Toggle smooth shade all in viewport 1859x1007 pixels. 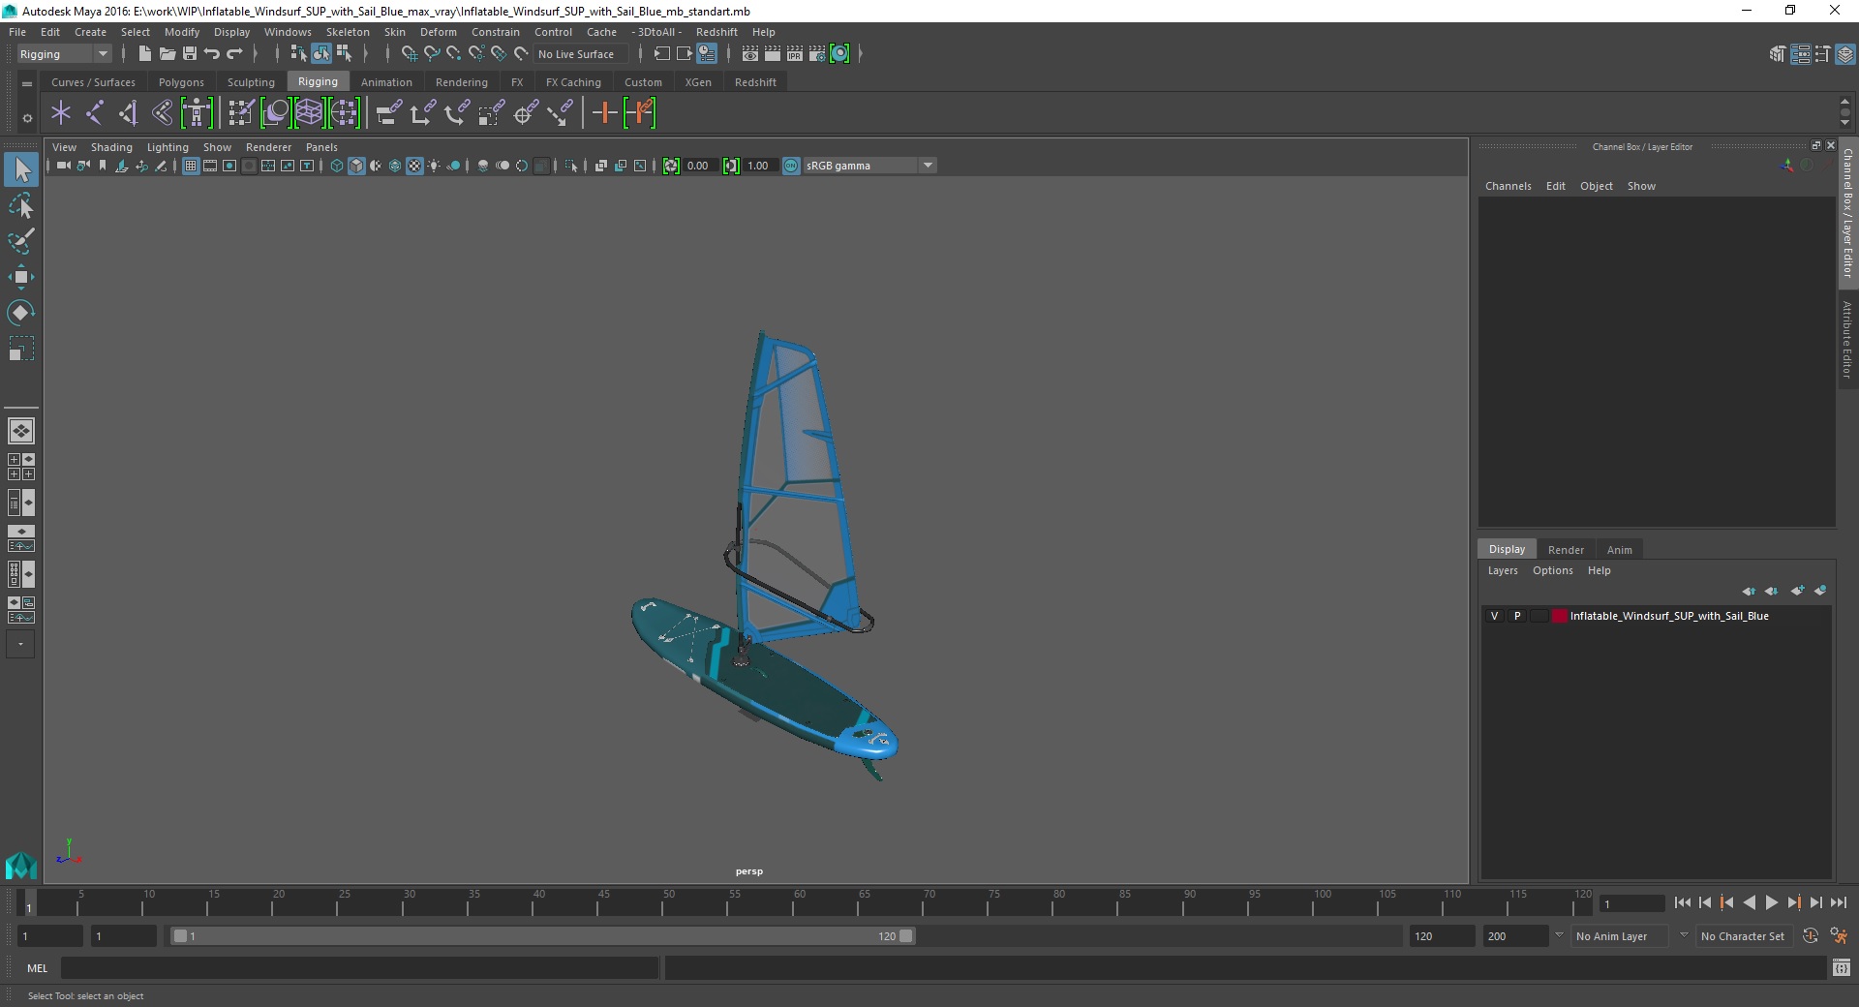(356, 166)
